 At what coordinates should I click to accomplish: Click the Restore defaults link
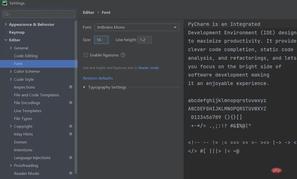click(98, 78)
